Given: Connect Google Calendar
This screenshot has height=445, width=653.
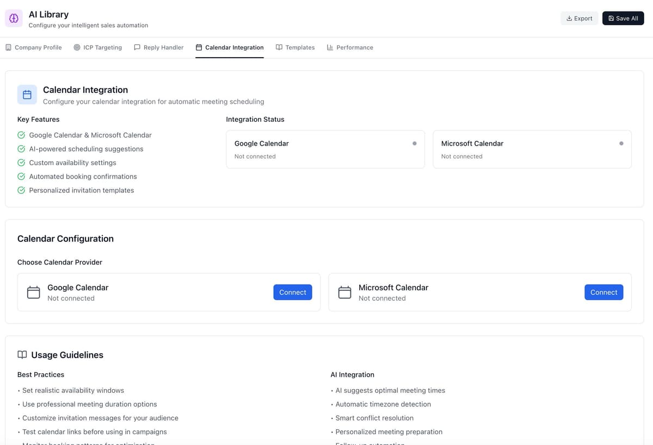Looking at the screenshot, I should [x=293, y=292].
